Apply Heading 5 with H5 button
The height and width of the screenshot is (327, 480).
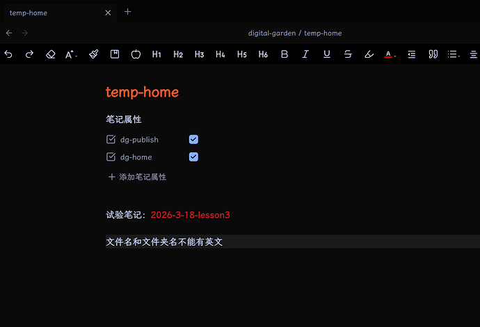[x=242, y=54]
